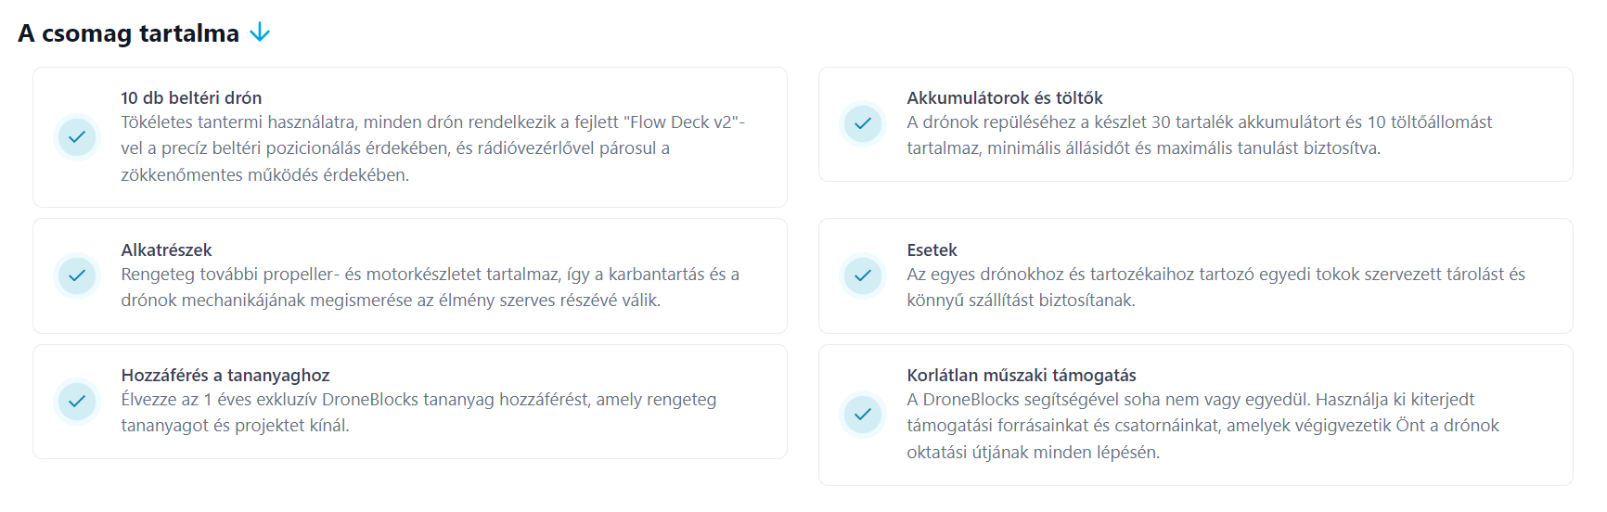
Task: Click the "A csomag tartalma" heading
Action: [128, 33]
